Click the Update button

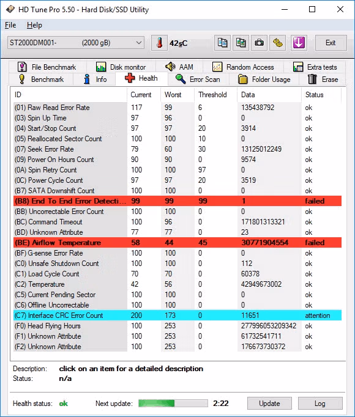[x=269, y=404]
